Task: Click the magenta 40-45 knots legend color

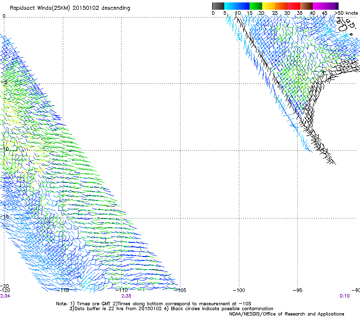Action: (x=319, y=6)
